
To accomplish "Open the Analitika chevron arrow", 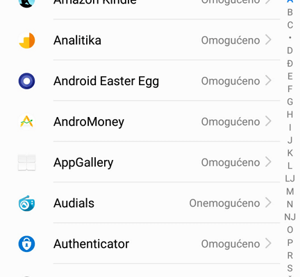I will (268, 40).
